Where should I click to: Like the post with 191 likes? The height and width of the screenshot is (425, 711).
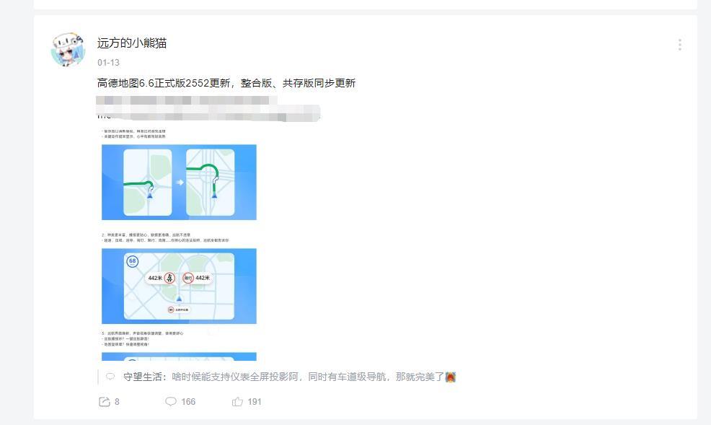(238, 401)
